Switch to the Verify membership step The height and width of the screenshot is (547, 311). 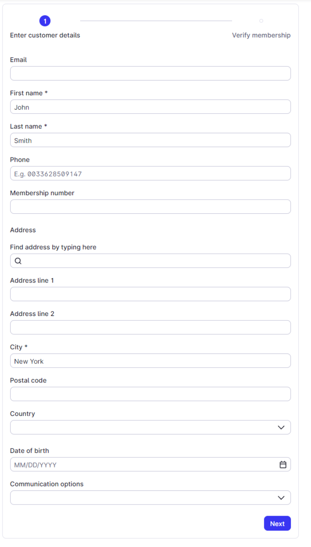click(x=261, y=35)
